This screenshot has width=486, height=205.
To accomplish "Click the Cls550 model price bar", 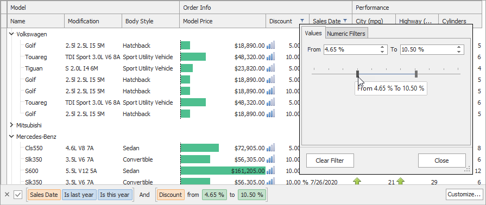I will point(200,148).
